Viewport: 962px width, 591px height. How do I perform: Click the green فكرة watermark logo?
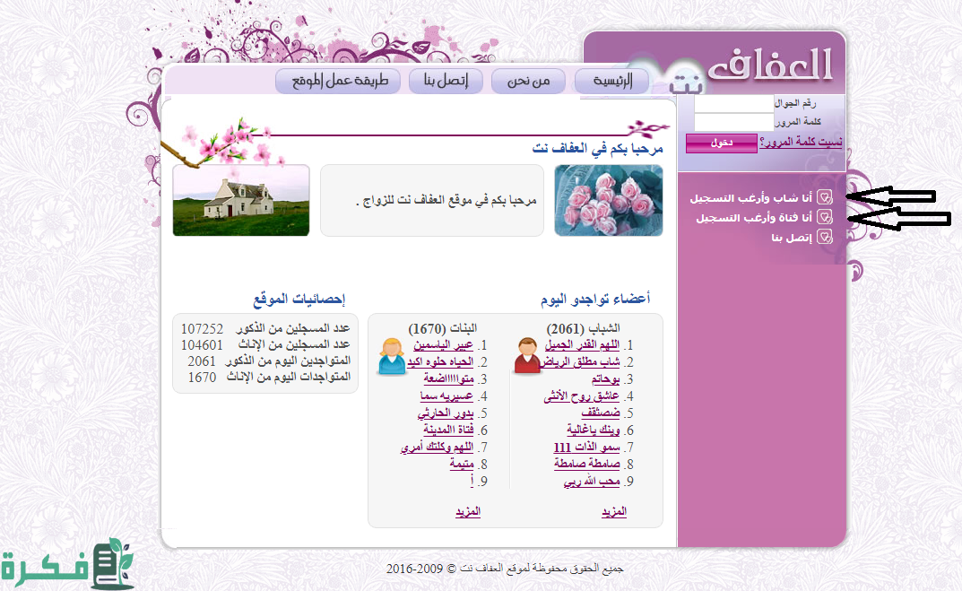[x=68, y=564]
